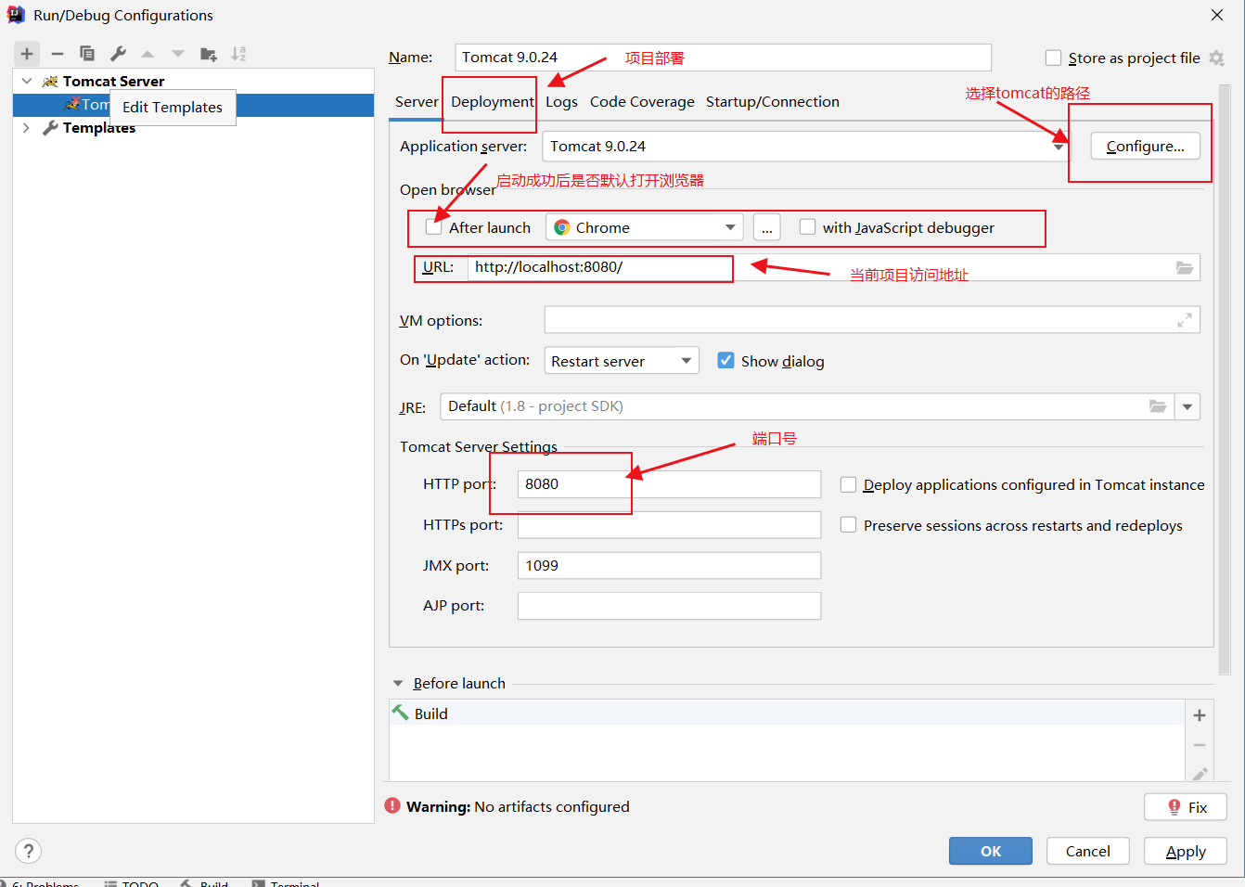Toggle Store as project file checkbox

coord(1053,58)
